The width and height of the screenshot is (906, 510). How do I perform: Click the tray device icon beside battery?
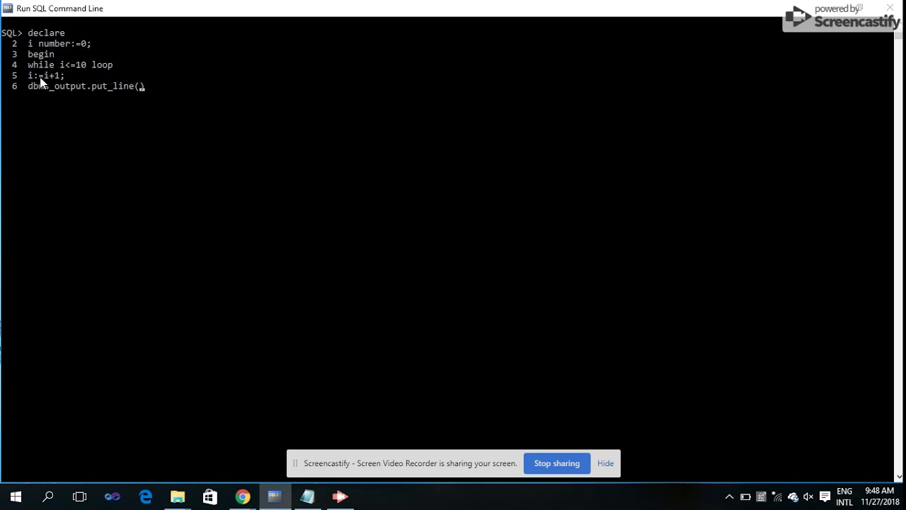(761, 497)
